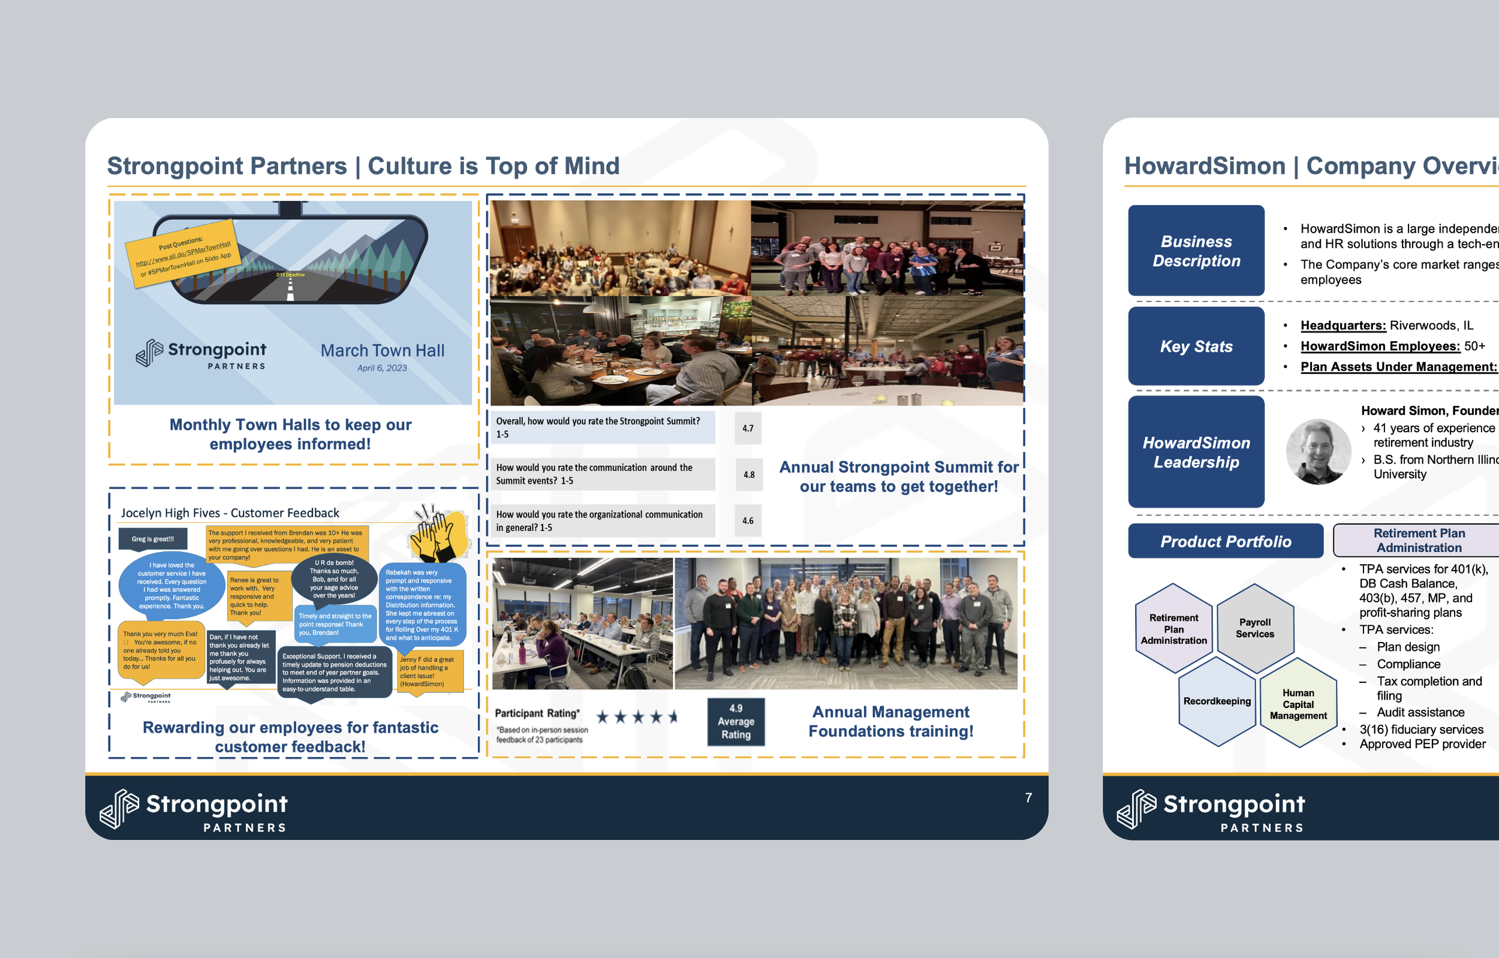Click the slide number 7
This screenshot has height=958, width=1499.
(x=1028, y=797)
